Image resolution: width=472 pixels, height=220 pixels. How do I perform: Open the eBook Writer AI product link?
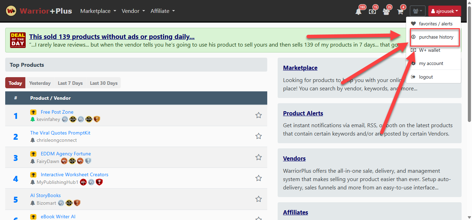click(x=58, y=217)
